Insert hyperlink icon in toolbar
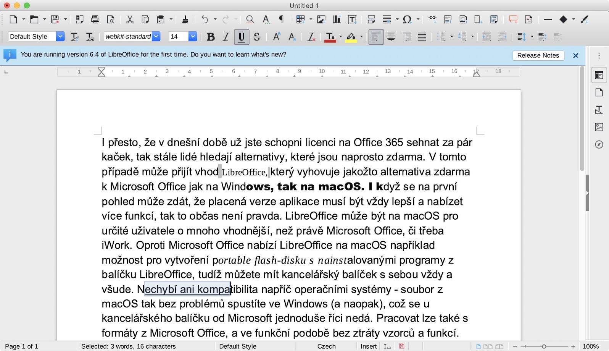This screenshot has height=351, width=609. pyautogui.click(x=432, y=19)
